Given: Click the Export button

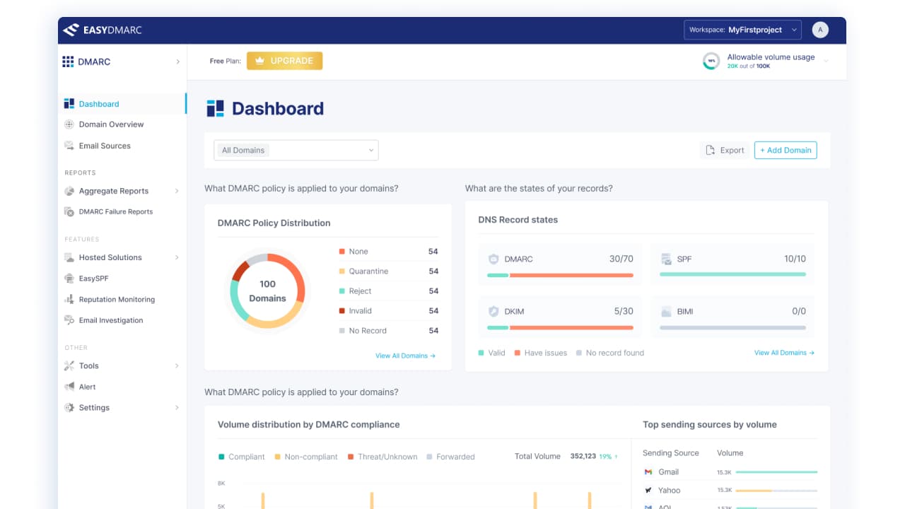Looking at the screenshot, I should [725, 150].
